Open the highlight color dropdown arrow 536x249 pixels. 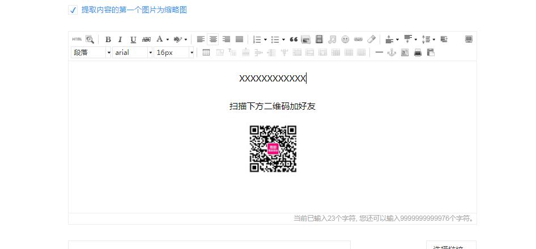coord(186,40)
